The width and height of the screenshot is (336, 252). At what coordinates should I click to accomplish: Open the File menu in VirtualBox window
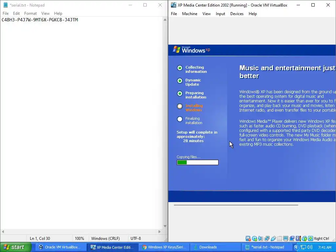tap(174, 14)
